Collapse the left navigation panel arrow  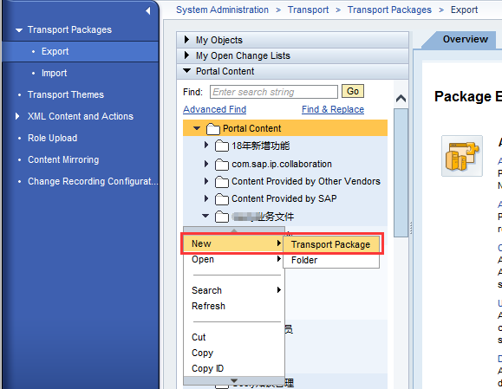(148, 11)
